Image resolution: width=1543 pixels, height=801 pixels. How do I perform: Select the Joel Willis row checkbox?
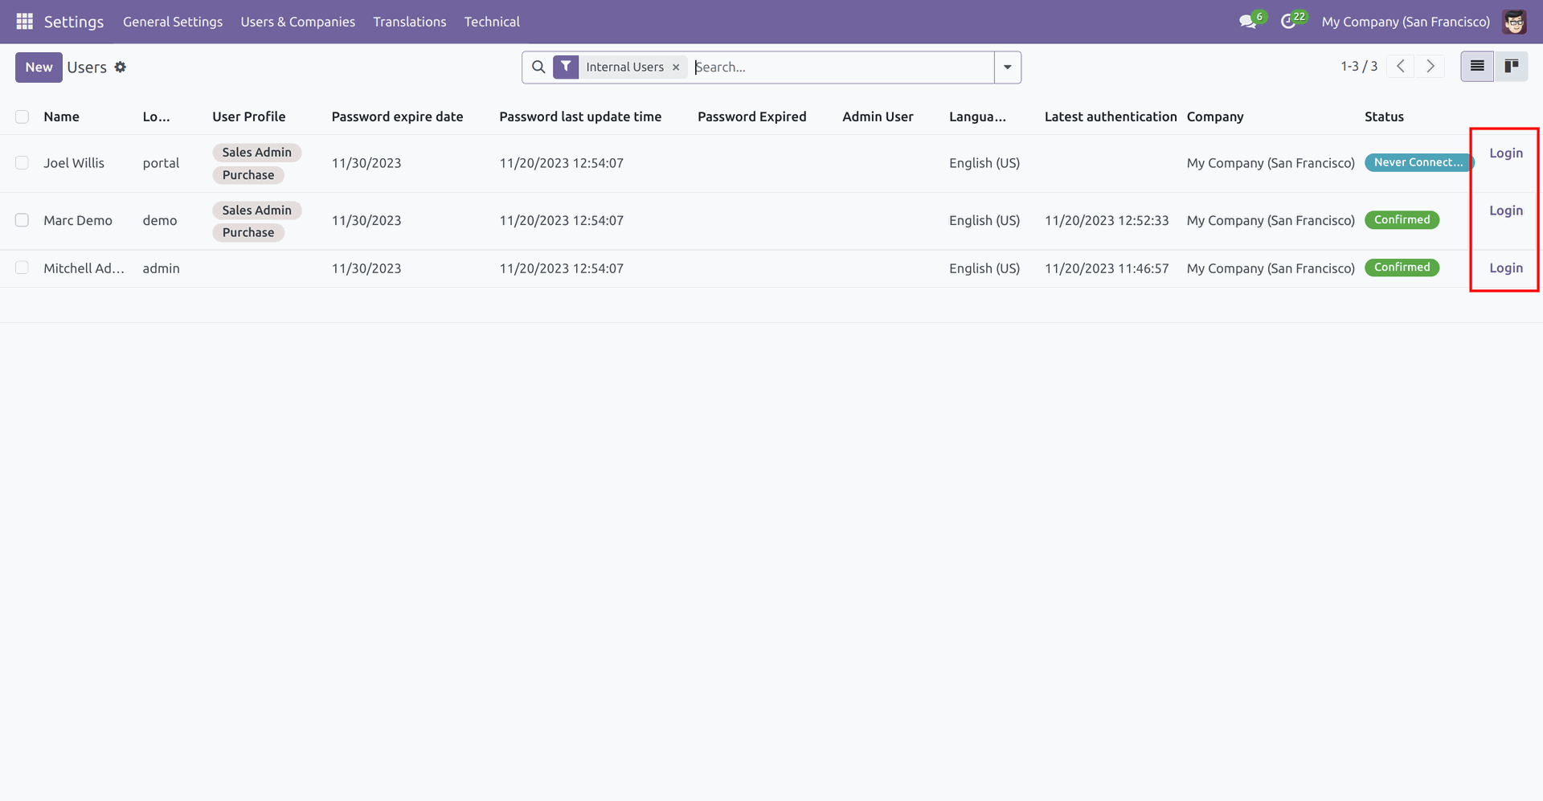(23, 163)
